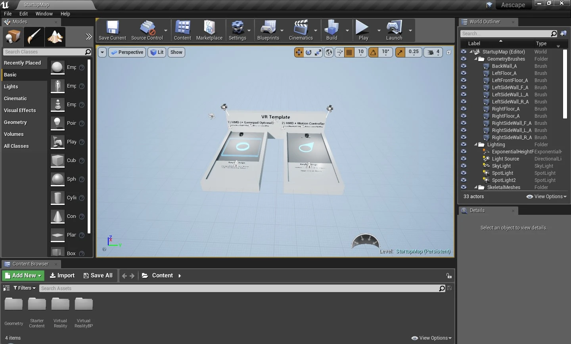Select the scale gizmo tool
571x344 pixels.
pyautogui.click(x=318, y=52)
